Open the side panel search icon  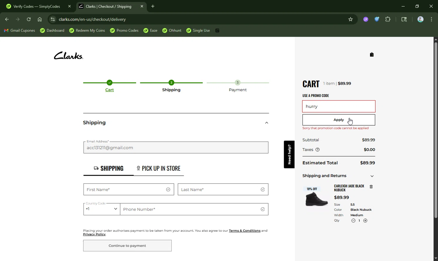[404, 19]
